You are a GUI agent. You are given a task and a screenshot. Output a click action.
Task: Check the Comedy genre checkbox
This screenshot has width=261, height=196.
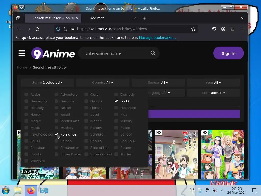(116, 94)
